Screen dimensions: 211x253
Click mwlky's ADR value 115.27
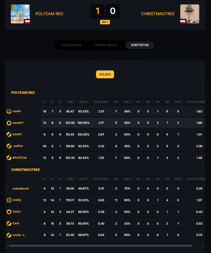point(70,200)
